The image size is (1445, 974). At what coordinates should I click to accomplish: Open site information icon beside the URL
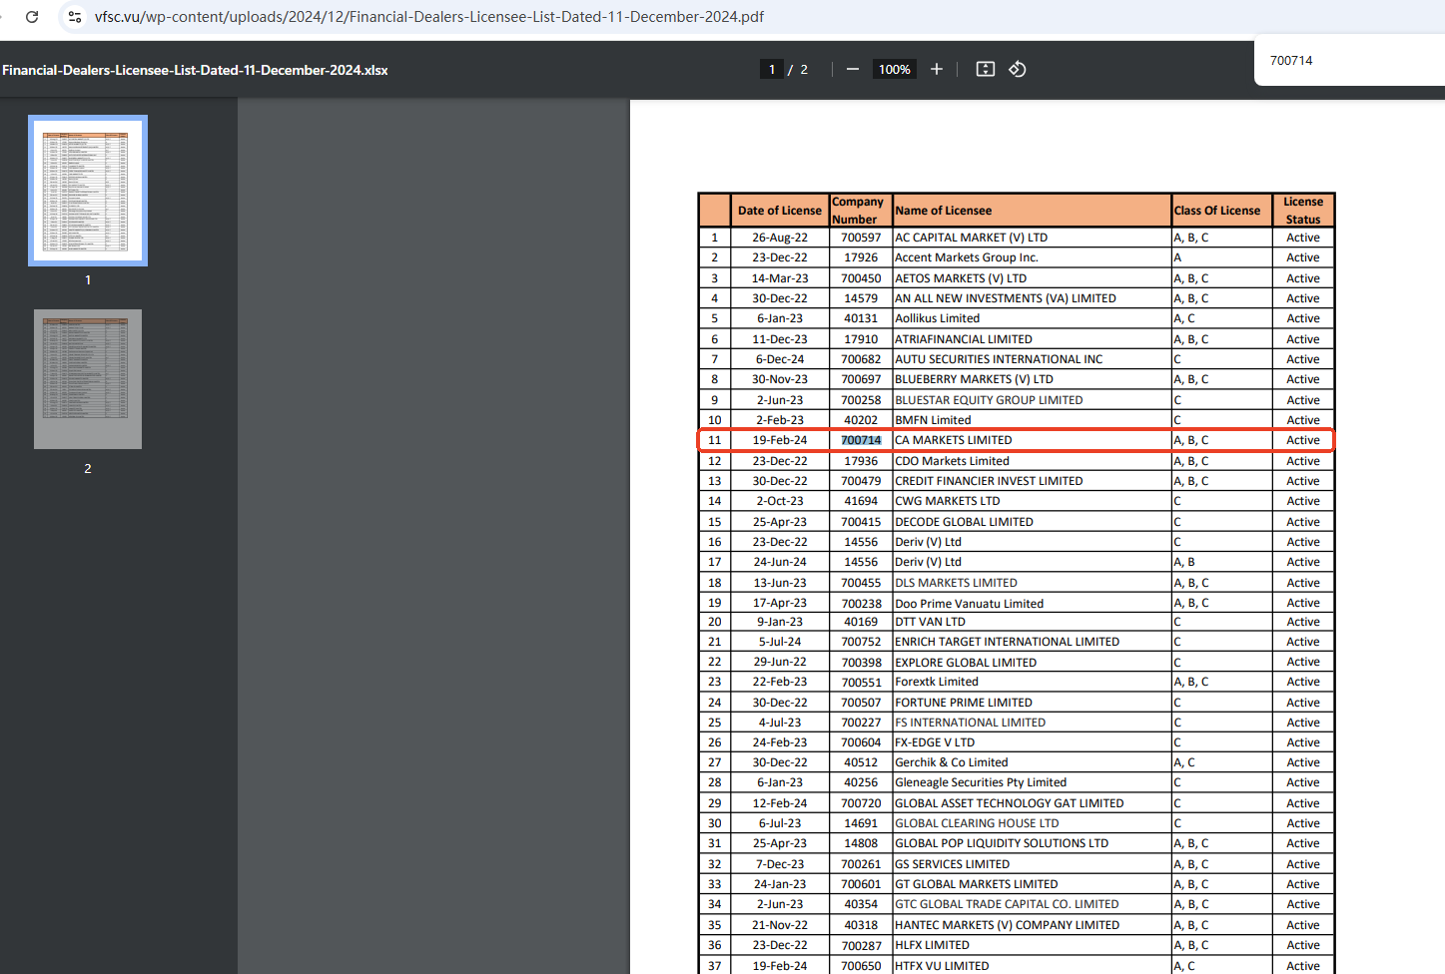tap(74, 17)
